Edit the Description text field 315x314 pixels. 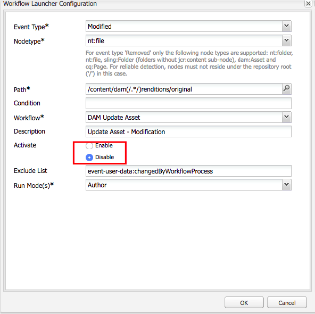click(x=188, y=131)
